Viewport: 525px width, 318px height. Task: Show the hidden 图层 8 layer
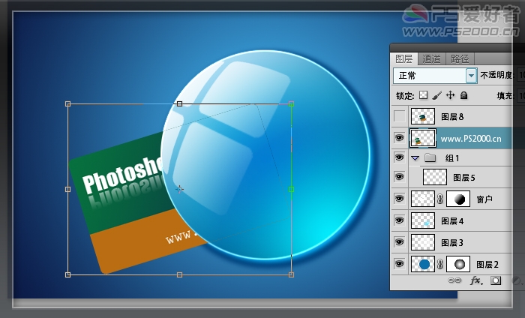[x=400, y=116]
